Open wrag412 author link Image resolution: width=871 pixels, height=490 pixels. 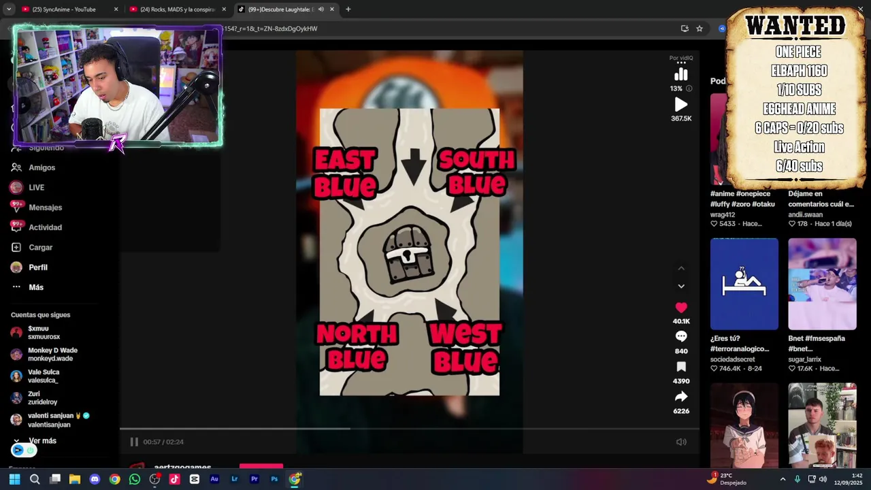tap(722, 214)
